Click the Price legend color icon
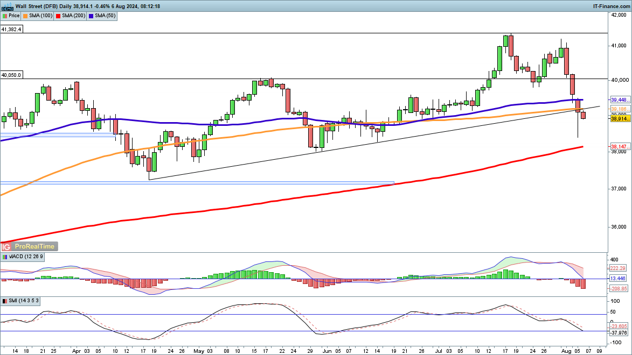Screen dimensions: 632x355 (x=5, y=16)
